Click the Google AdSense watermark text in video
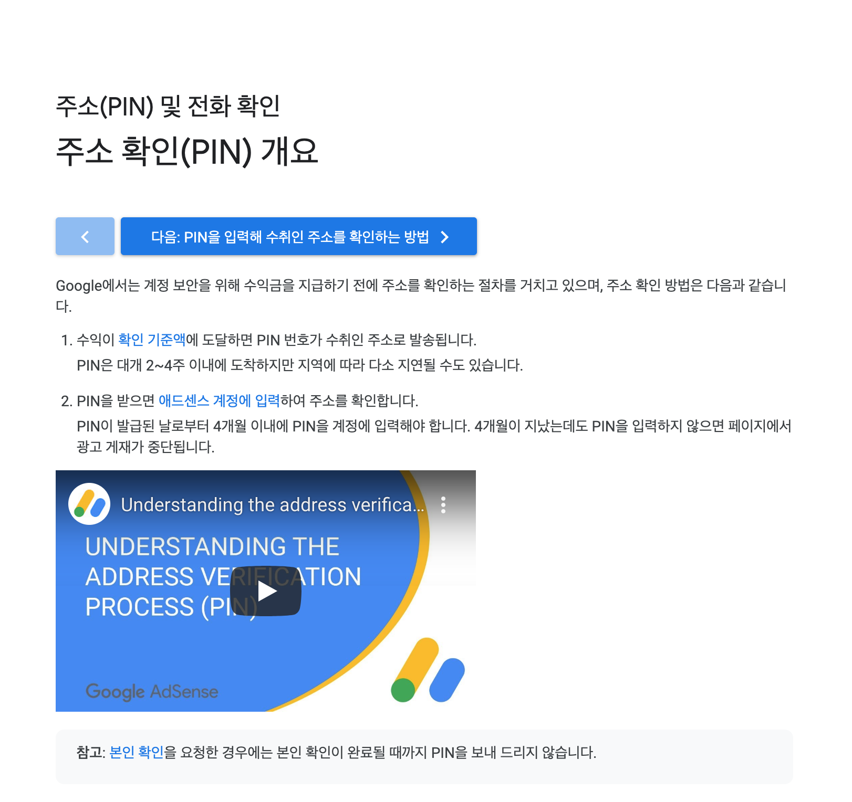 point(152,691)
